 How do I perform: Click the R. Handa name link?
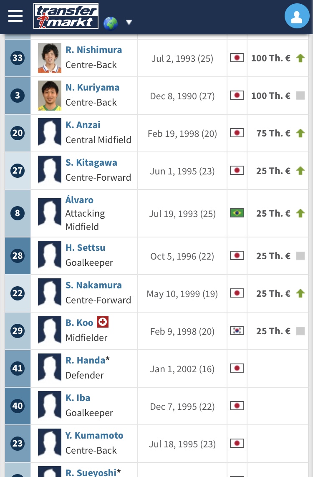click(x=85, y=360)
